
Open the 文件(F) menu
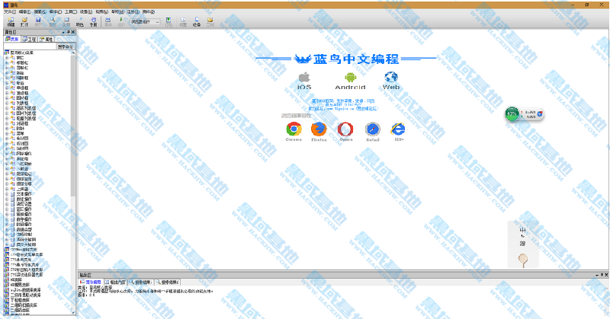point(10,12)
